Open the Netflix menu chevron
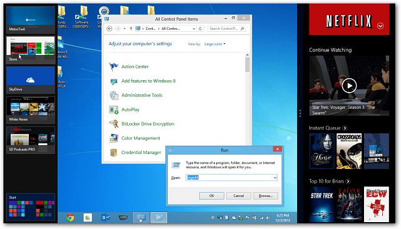 [380, 26]
